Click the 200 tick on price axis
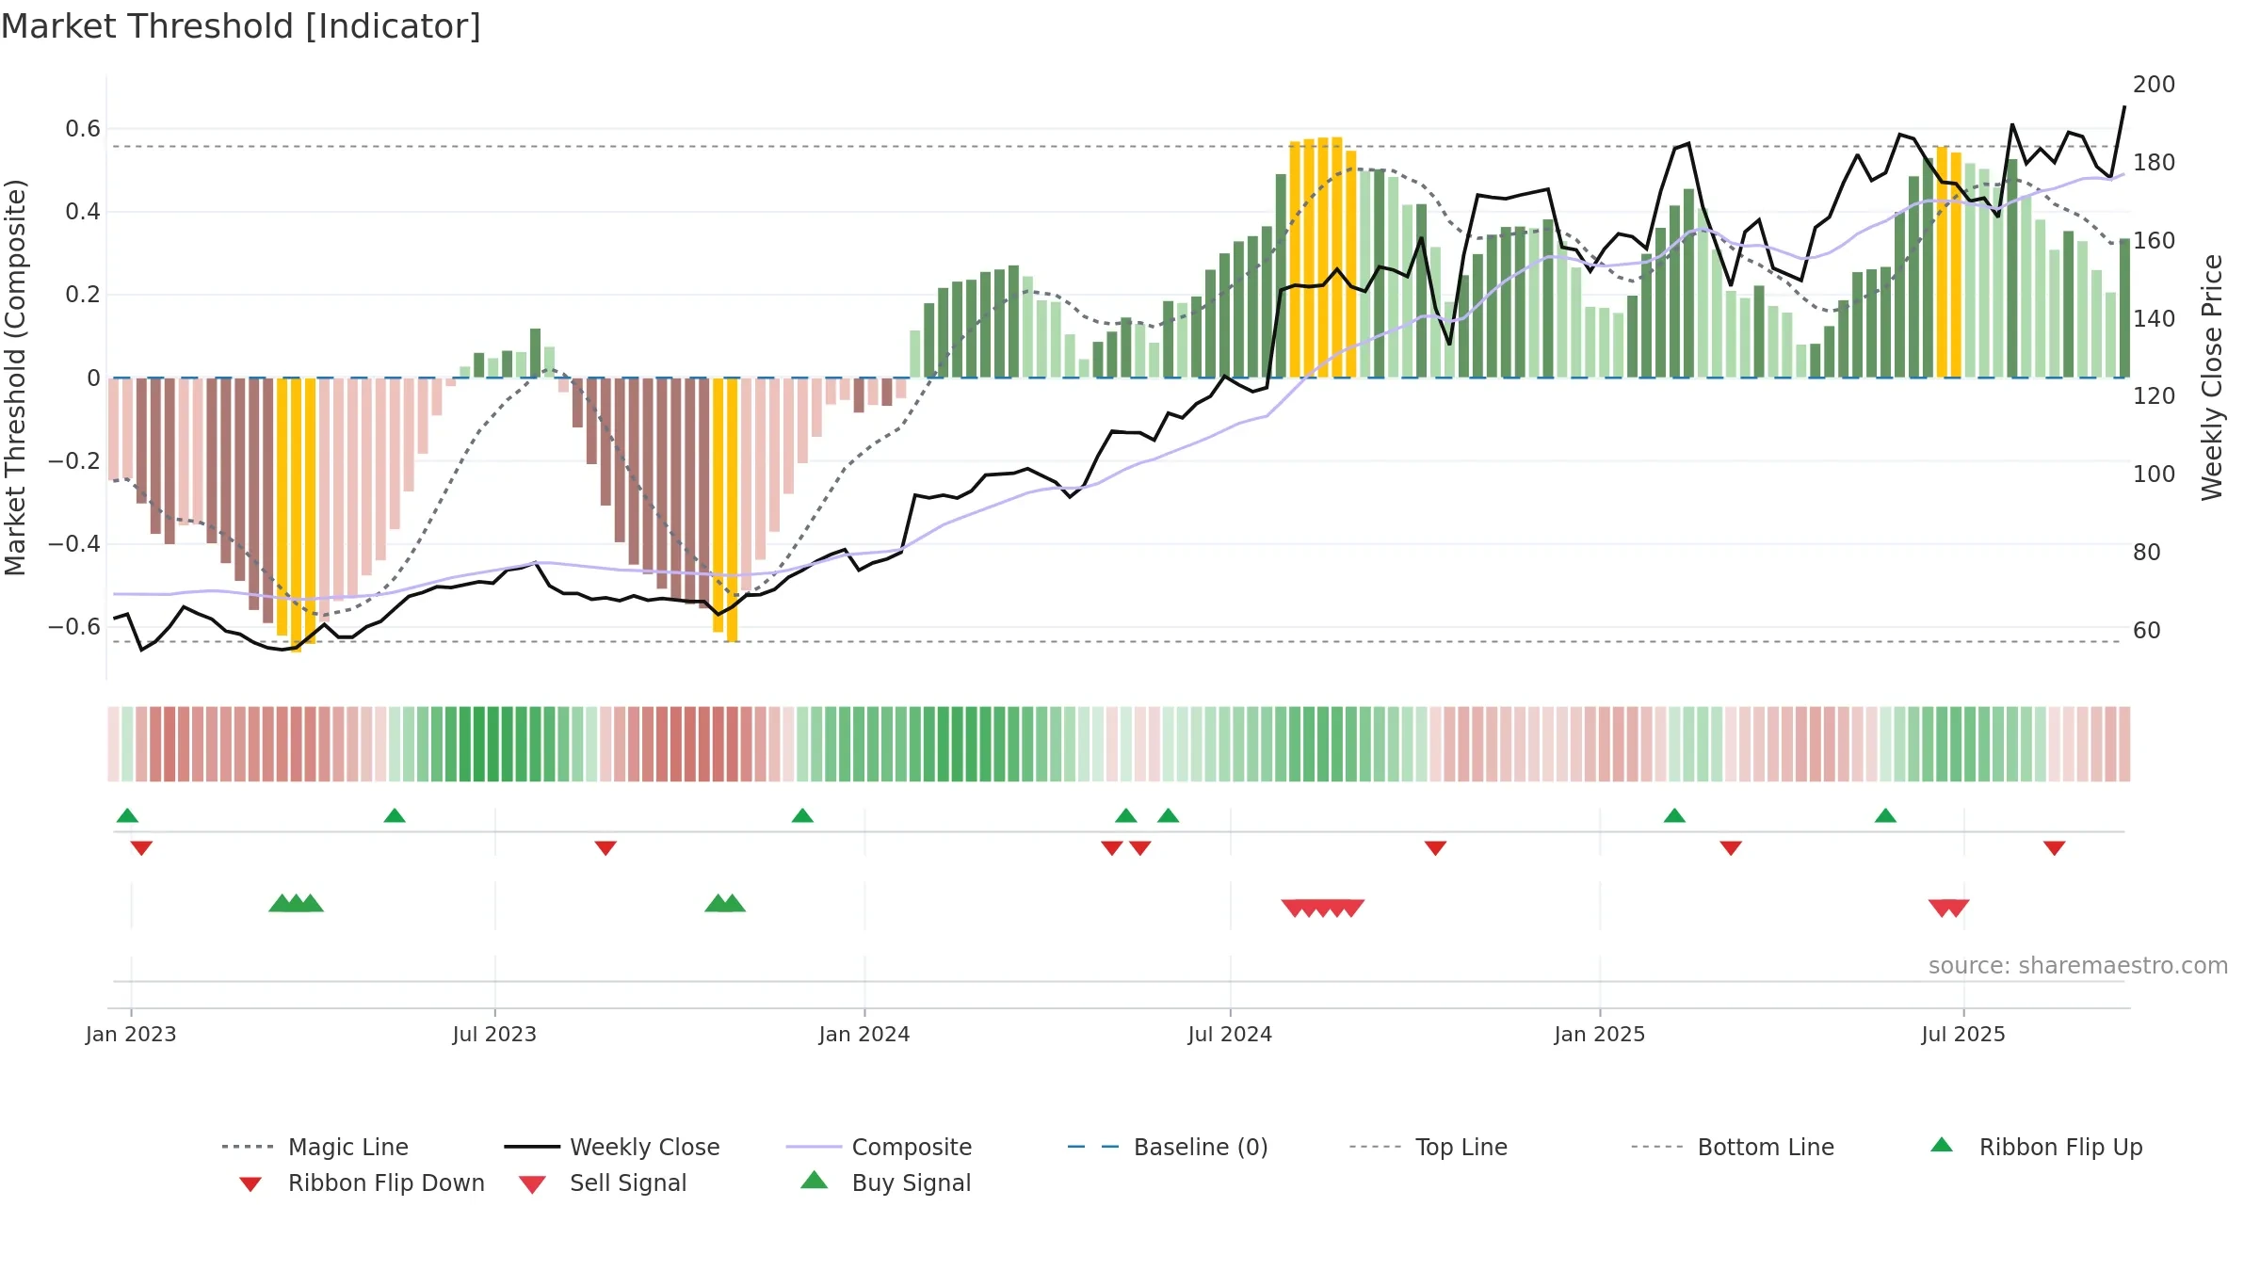This screenshot has width=2260, height=1271. (x=2154, y=85)
